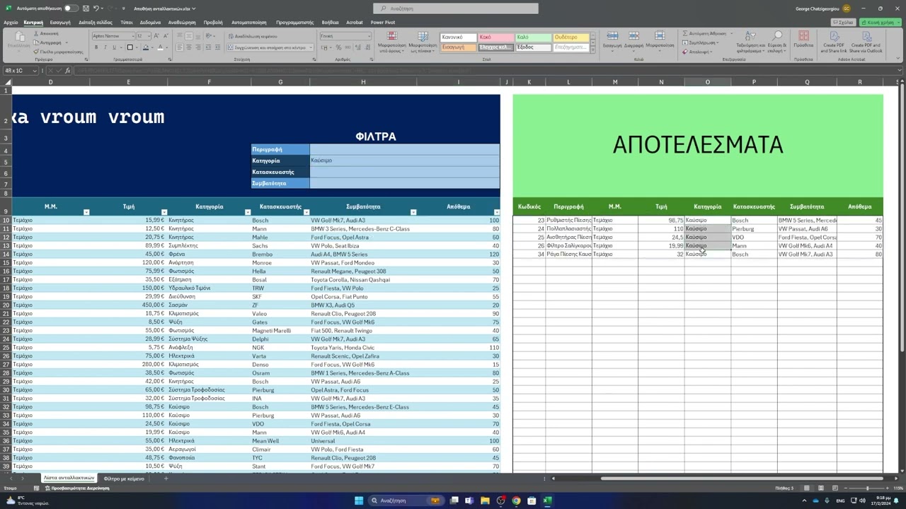Click Create PDF and Share link
This screenshot has height=509, width=906.
click(834, 42)
